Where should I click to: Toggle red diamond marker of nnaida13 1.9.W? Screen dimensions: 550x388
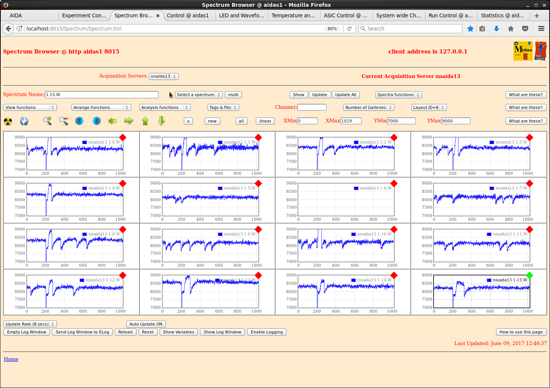[x=258, y=229]
